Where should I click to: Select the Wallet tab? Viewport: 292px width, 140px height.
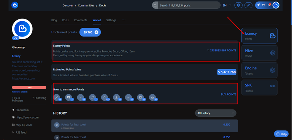click(97, 20)
